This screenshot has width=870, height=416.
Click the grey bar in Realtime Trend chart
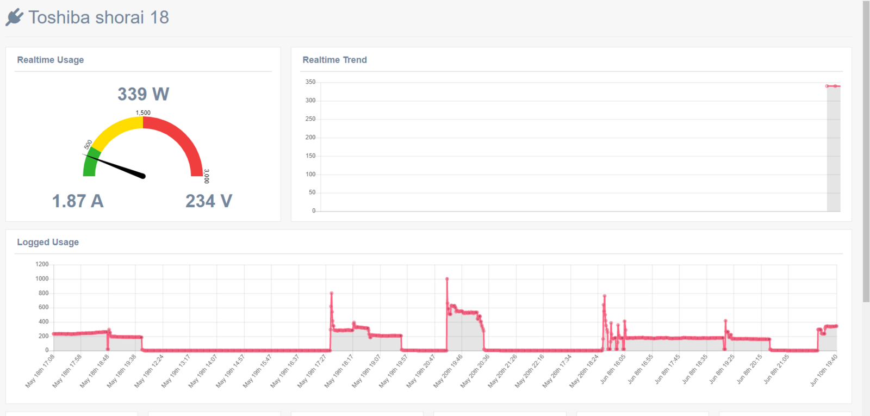point(834,148)
